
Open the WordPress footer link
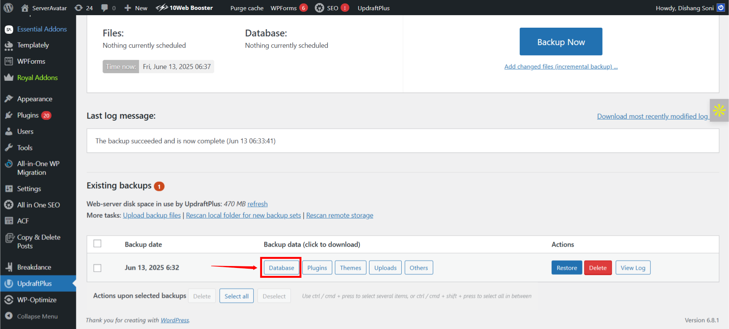(x=175, y=320)
